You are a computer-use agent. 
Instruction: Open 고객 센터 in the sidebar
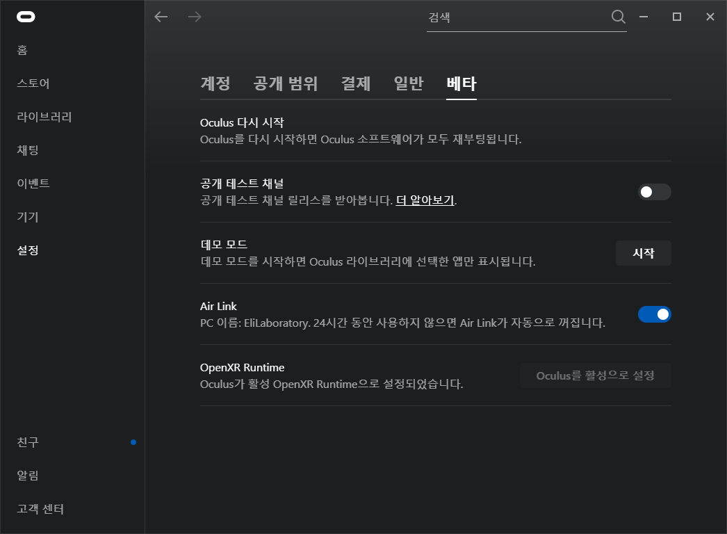[x=40, y=509]
